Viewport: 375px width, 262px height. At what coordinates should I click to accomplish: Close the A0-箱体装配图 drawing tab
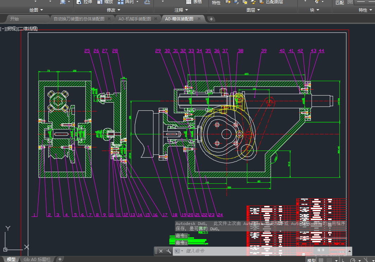pos(199,19)
